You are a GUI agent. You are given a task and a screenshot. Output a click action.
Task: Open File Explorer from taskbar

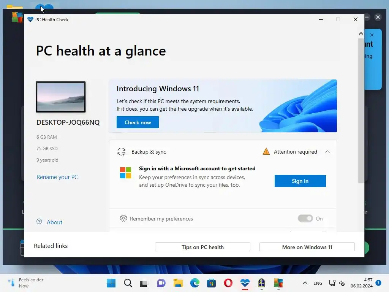[178, 283]
